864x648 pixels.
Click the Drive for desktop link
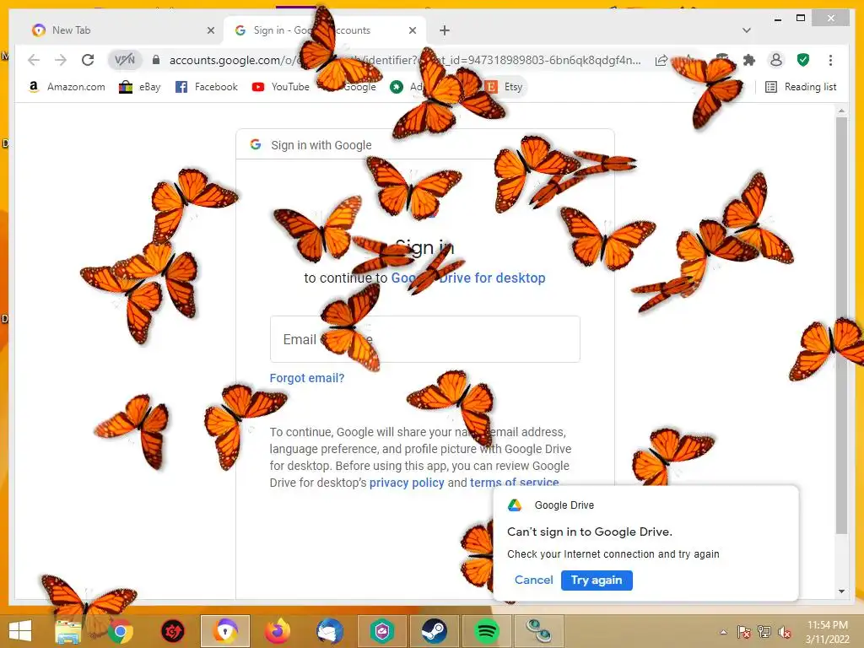coord(468,278)
